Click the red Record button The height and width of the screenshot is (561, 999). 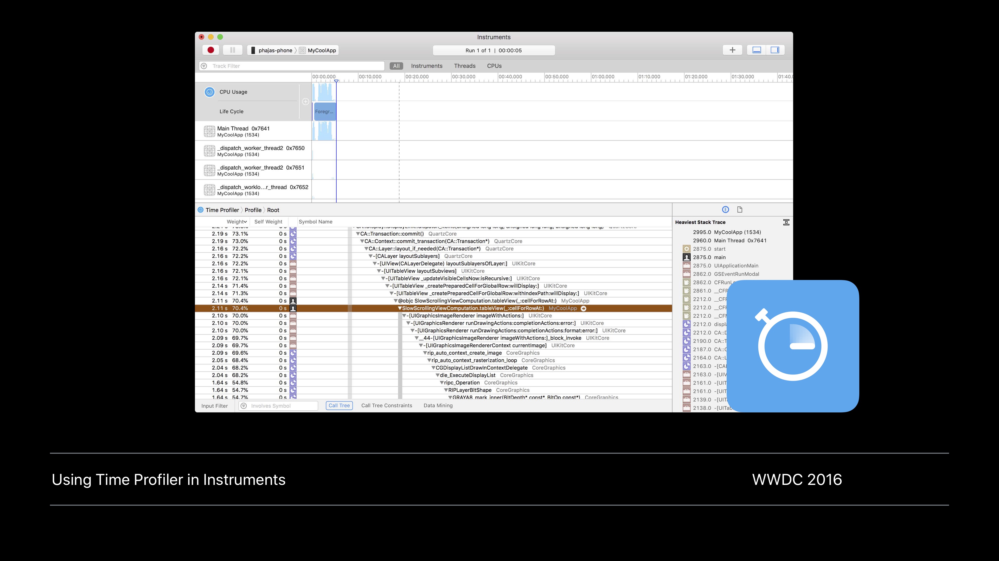click(210, 50)
